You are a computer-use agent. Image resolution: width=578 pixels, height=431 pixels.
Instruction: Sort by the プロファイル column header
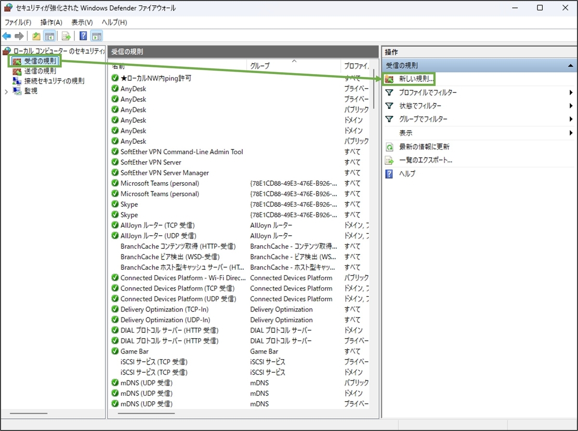[x=355, y=65]
